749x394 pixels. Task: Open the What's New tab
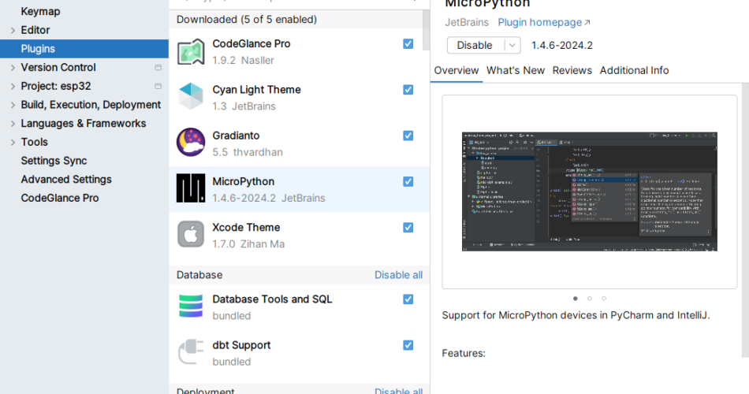tap(516, 70)
